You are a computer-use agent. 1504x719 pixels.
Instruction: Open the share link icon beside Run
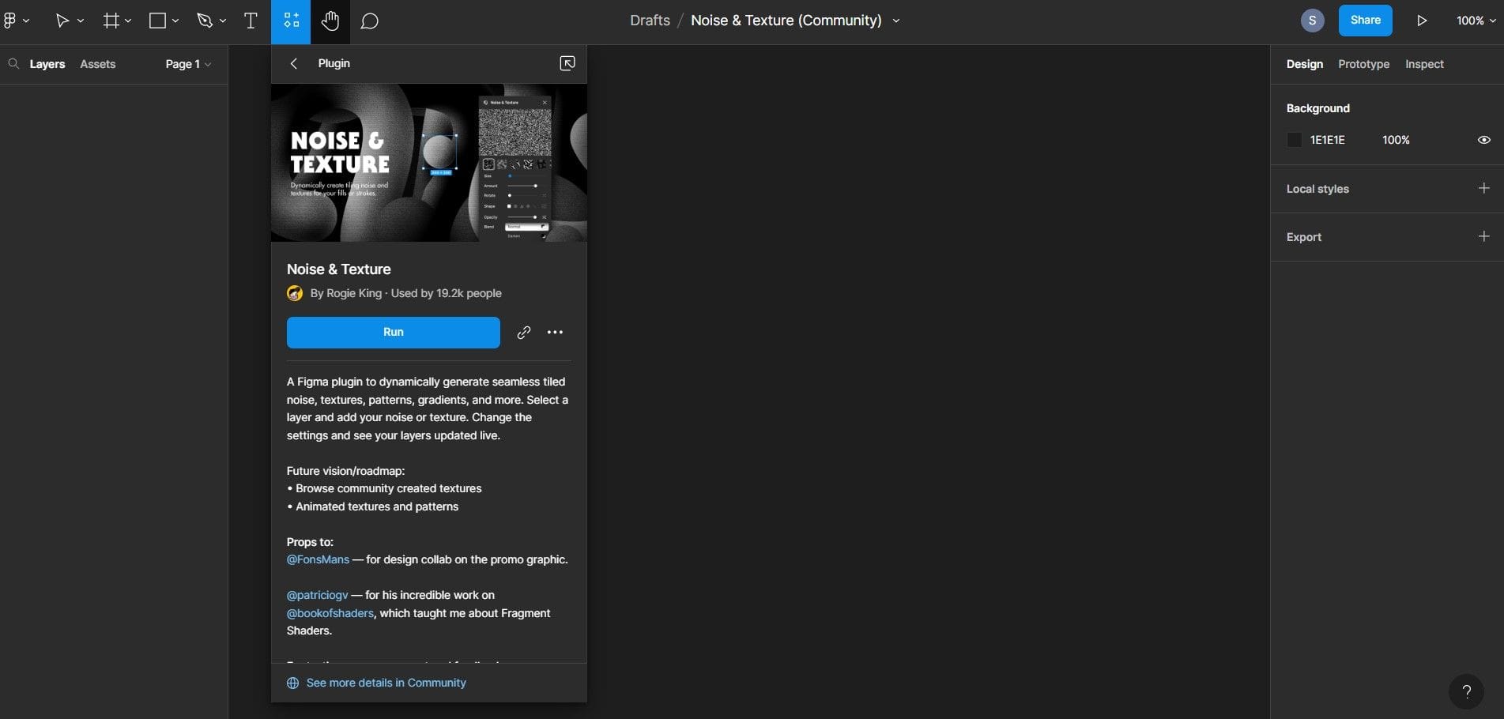coord(523,332)
